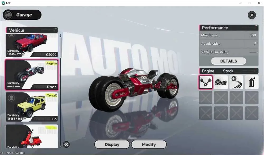Click the circle-slash icon below the vehicle scrollbar
The height and width of the screenshot is (155, 264).
tap(66, 144)
